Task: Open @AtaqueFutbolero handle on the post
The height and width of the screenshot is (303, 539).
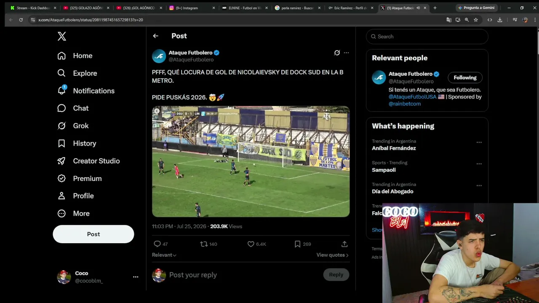Action: point(191,60)
